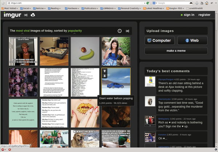
Task: Open MrMayberry's user profile
Action: coord(164,119)
